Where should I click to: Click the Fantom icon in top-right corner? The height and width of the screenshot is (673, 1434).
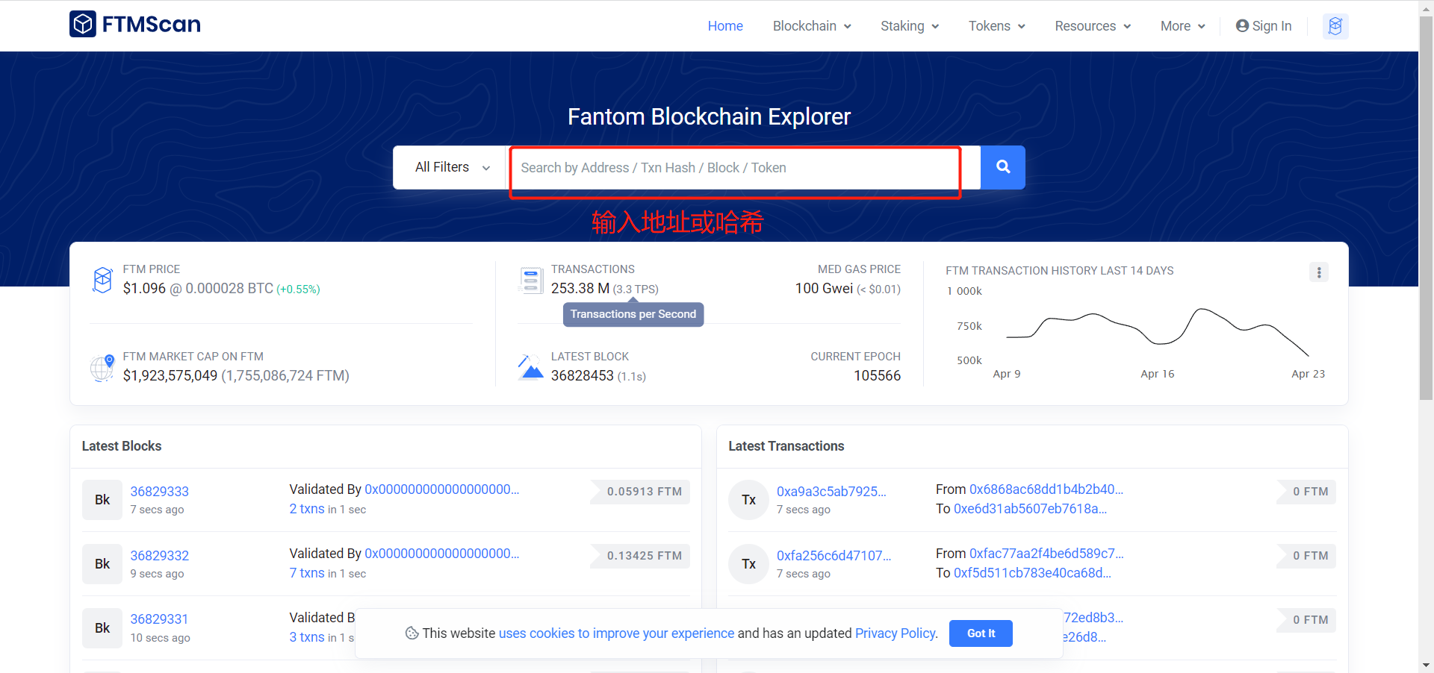click(1335, 26)
